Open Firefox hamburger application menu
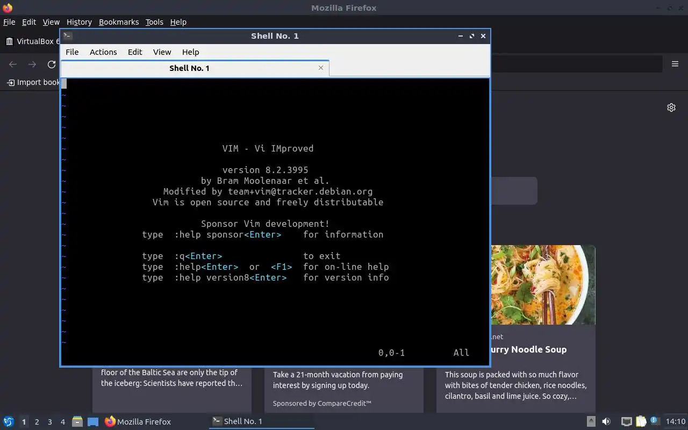 [x=675, y=64]
